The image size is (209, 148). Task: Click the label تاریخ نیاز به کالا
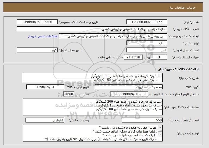78,87
